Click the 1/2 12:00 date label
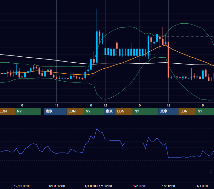214x189 pixels. (x=169, y=186)
